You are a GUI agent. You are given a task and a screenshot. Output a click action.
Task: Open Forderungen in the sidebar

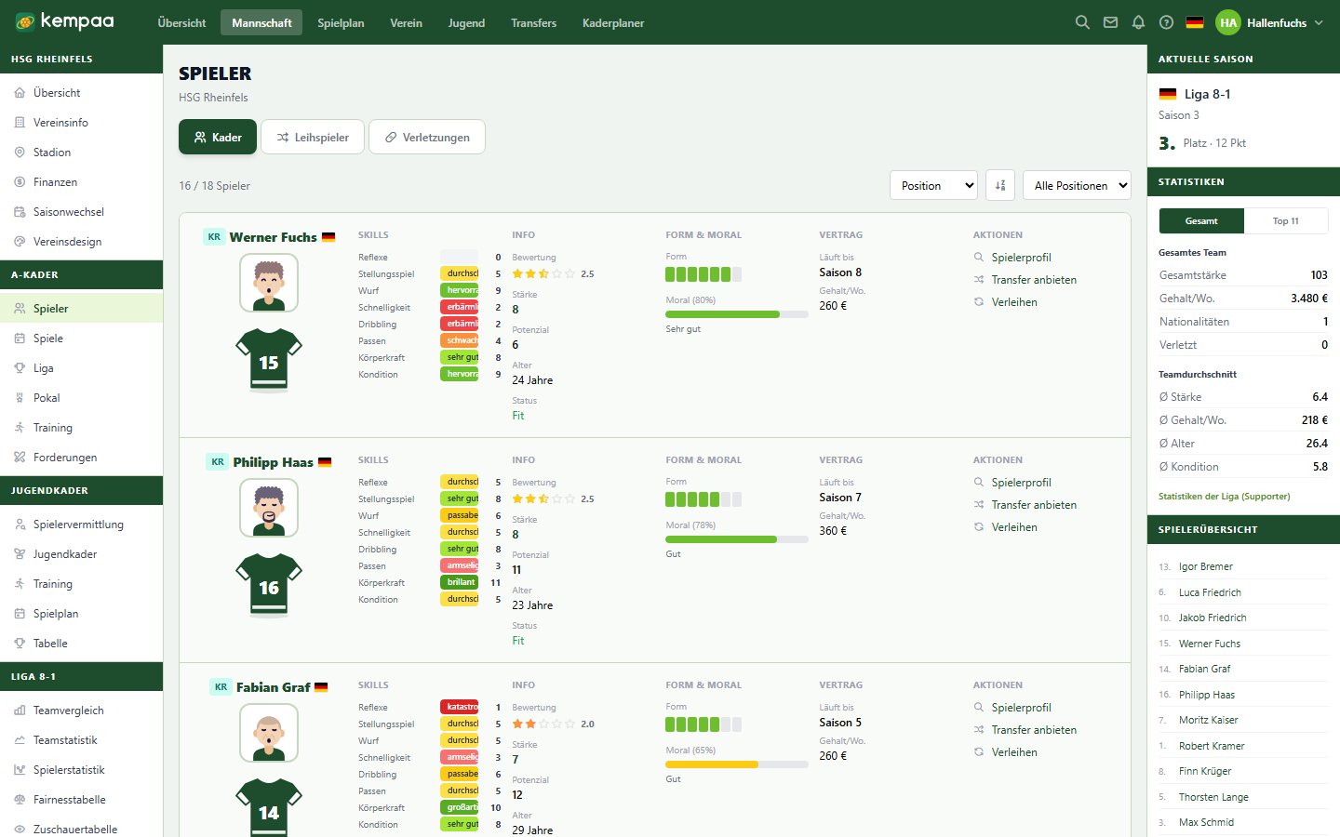pyautogui.click(x=81, y=458)
